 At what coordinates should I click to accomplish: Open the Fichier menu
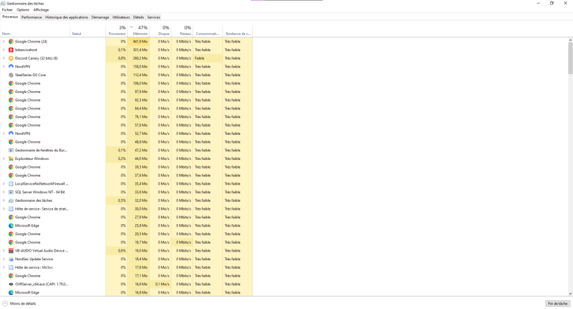point(7,10)
